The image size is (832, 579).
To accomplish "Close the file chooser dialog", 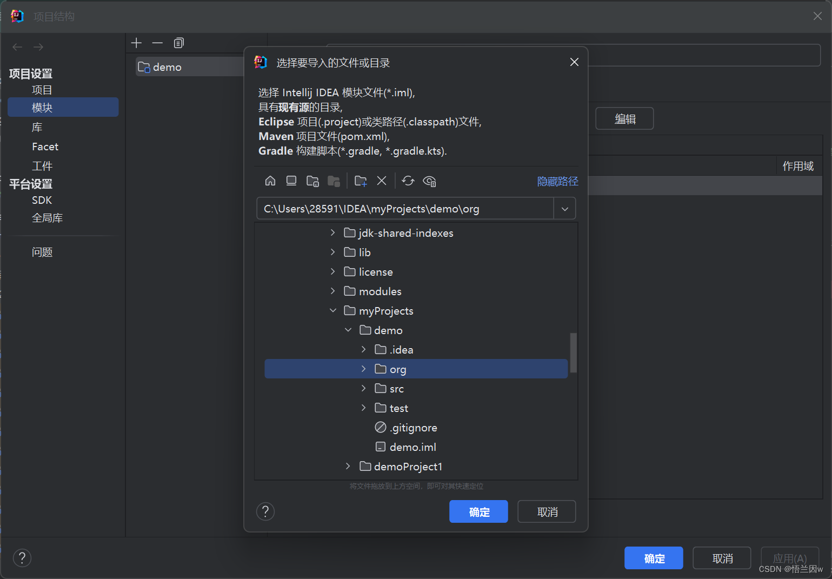I will [x=574, y=62].
